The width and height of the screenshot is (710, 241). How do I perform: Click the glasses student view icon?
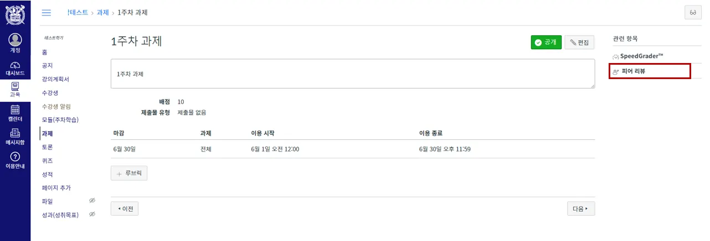693,13
